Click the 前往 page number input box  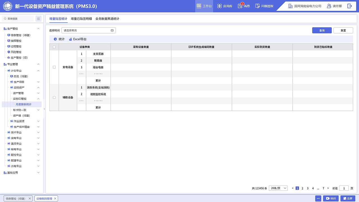tap(344, 188)
